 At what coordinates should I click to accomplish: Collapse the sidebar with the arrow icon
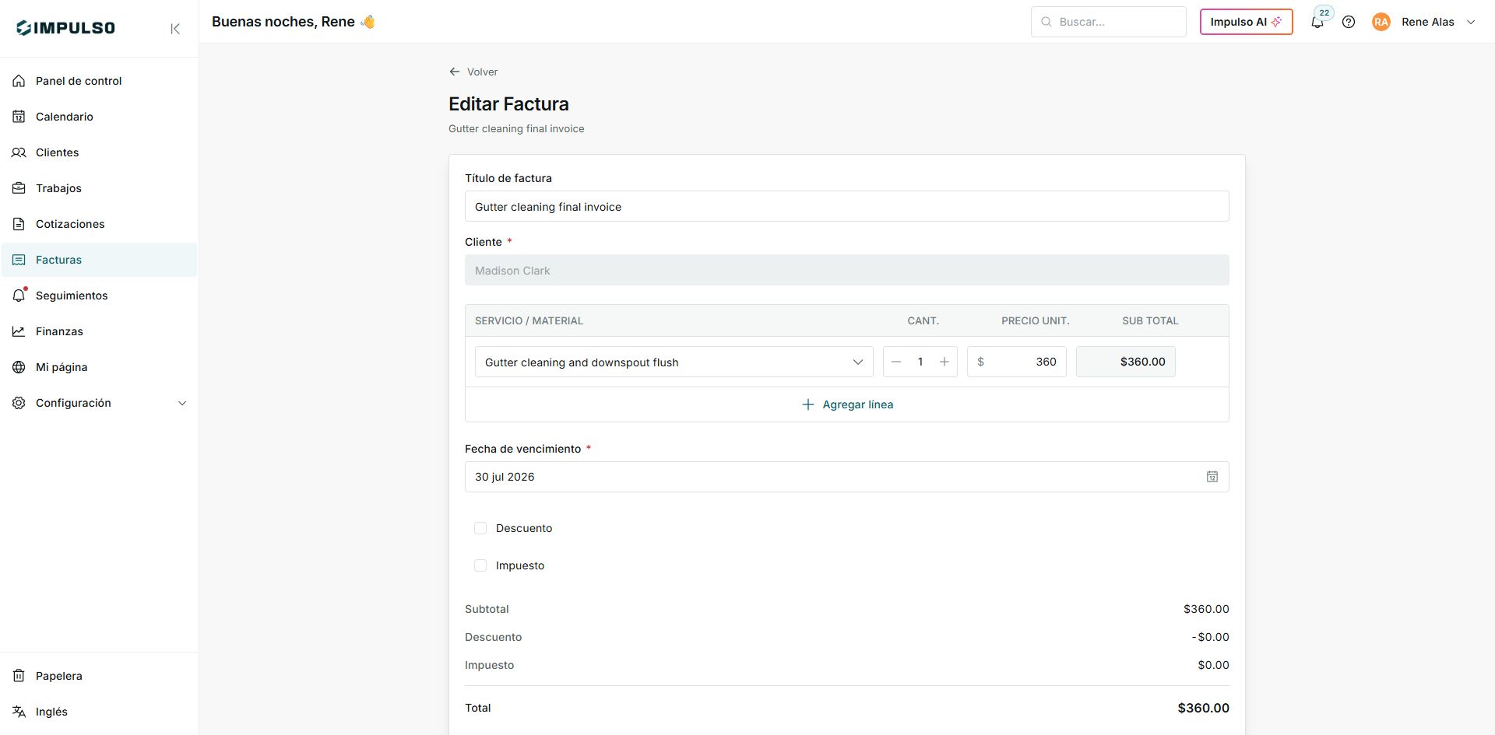(175, 29)
